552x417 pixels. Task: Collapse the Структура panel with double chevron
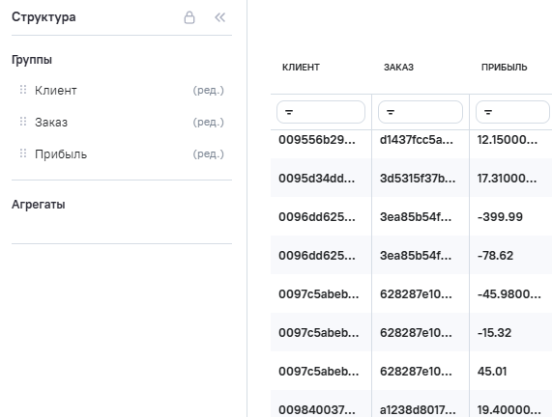[x=220, y=17]
